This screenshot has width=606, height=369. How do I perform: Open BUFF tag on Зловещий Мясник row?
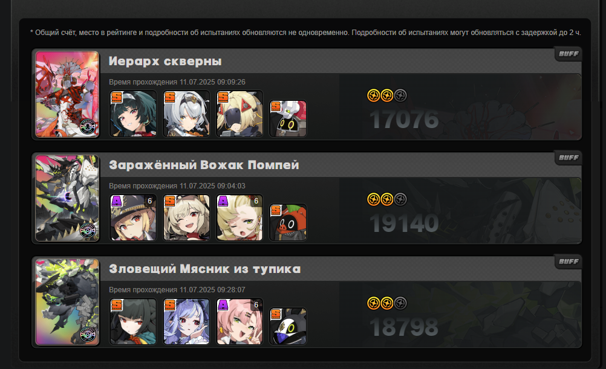click(569, 262)
